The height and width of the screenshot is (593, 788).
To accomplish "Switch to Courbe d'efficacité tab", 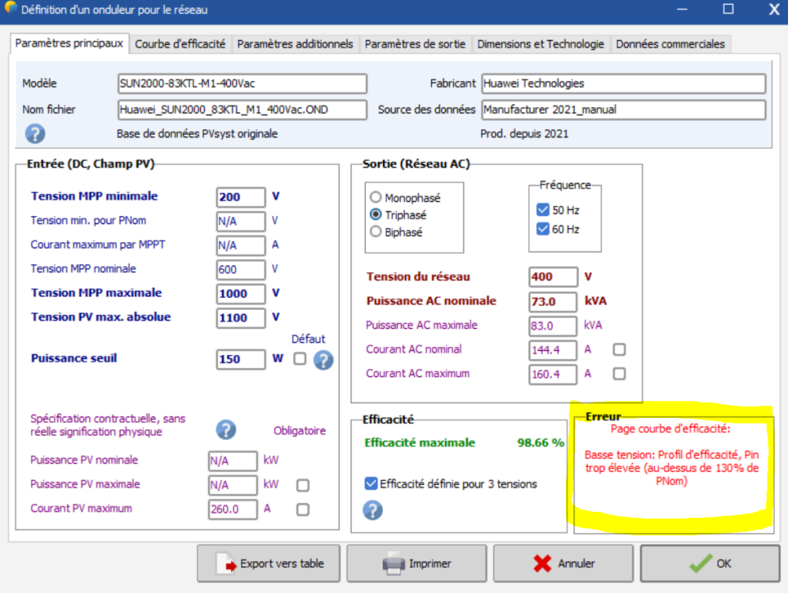I will [180, 44].
